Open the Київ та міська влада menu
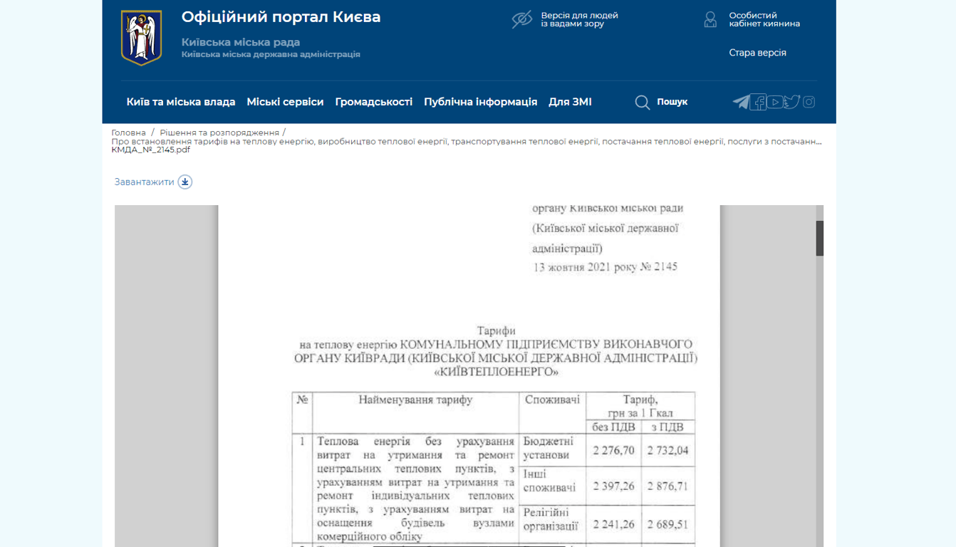This screenshot has width=956, height=547. coord(181,102)
